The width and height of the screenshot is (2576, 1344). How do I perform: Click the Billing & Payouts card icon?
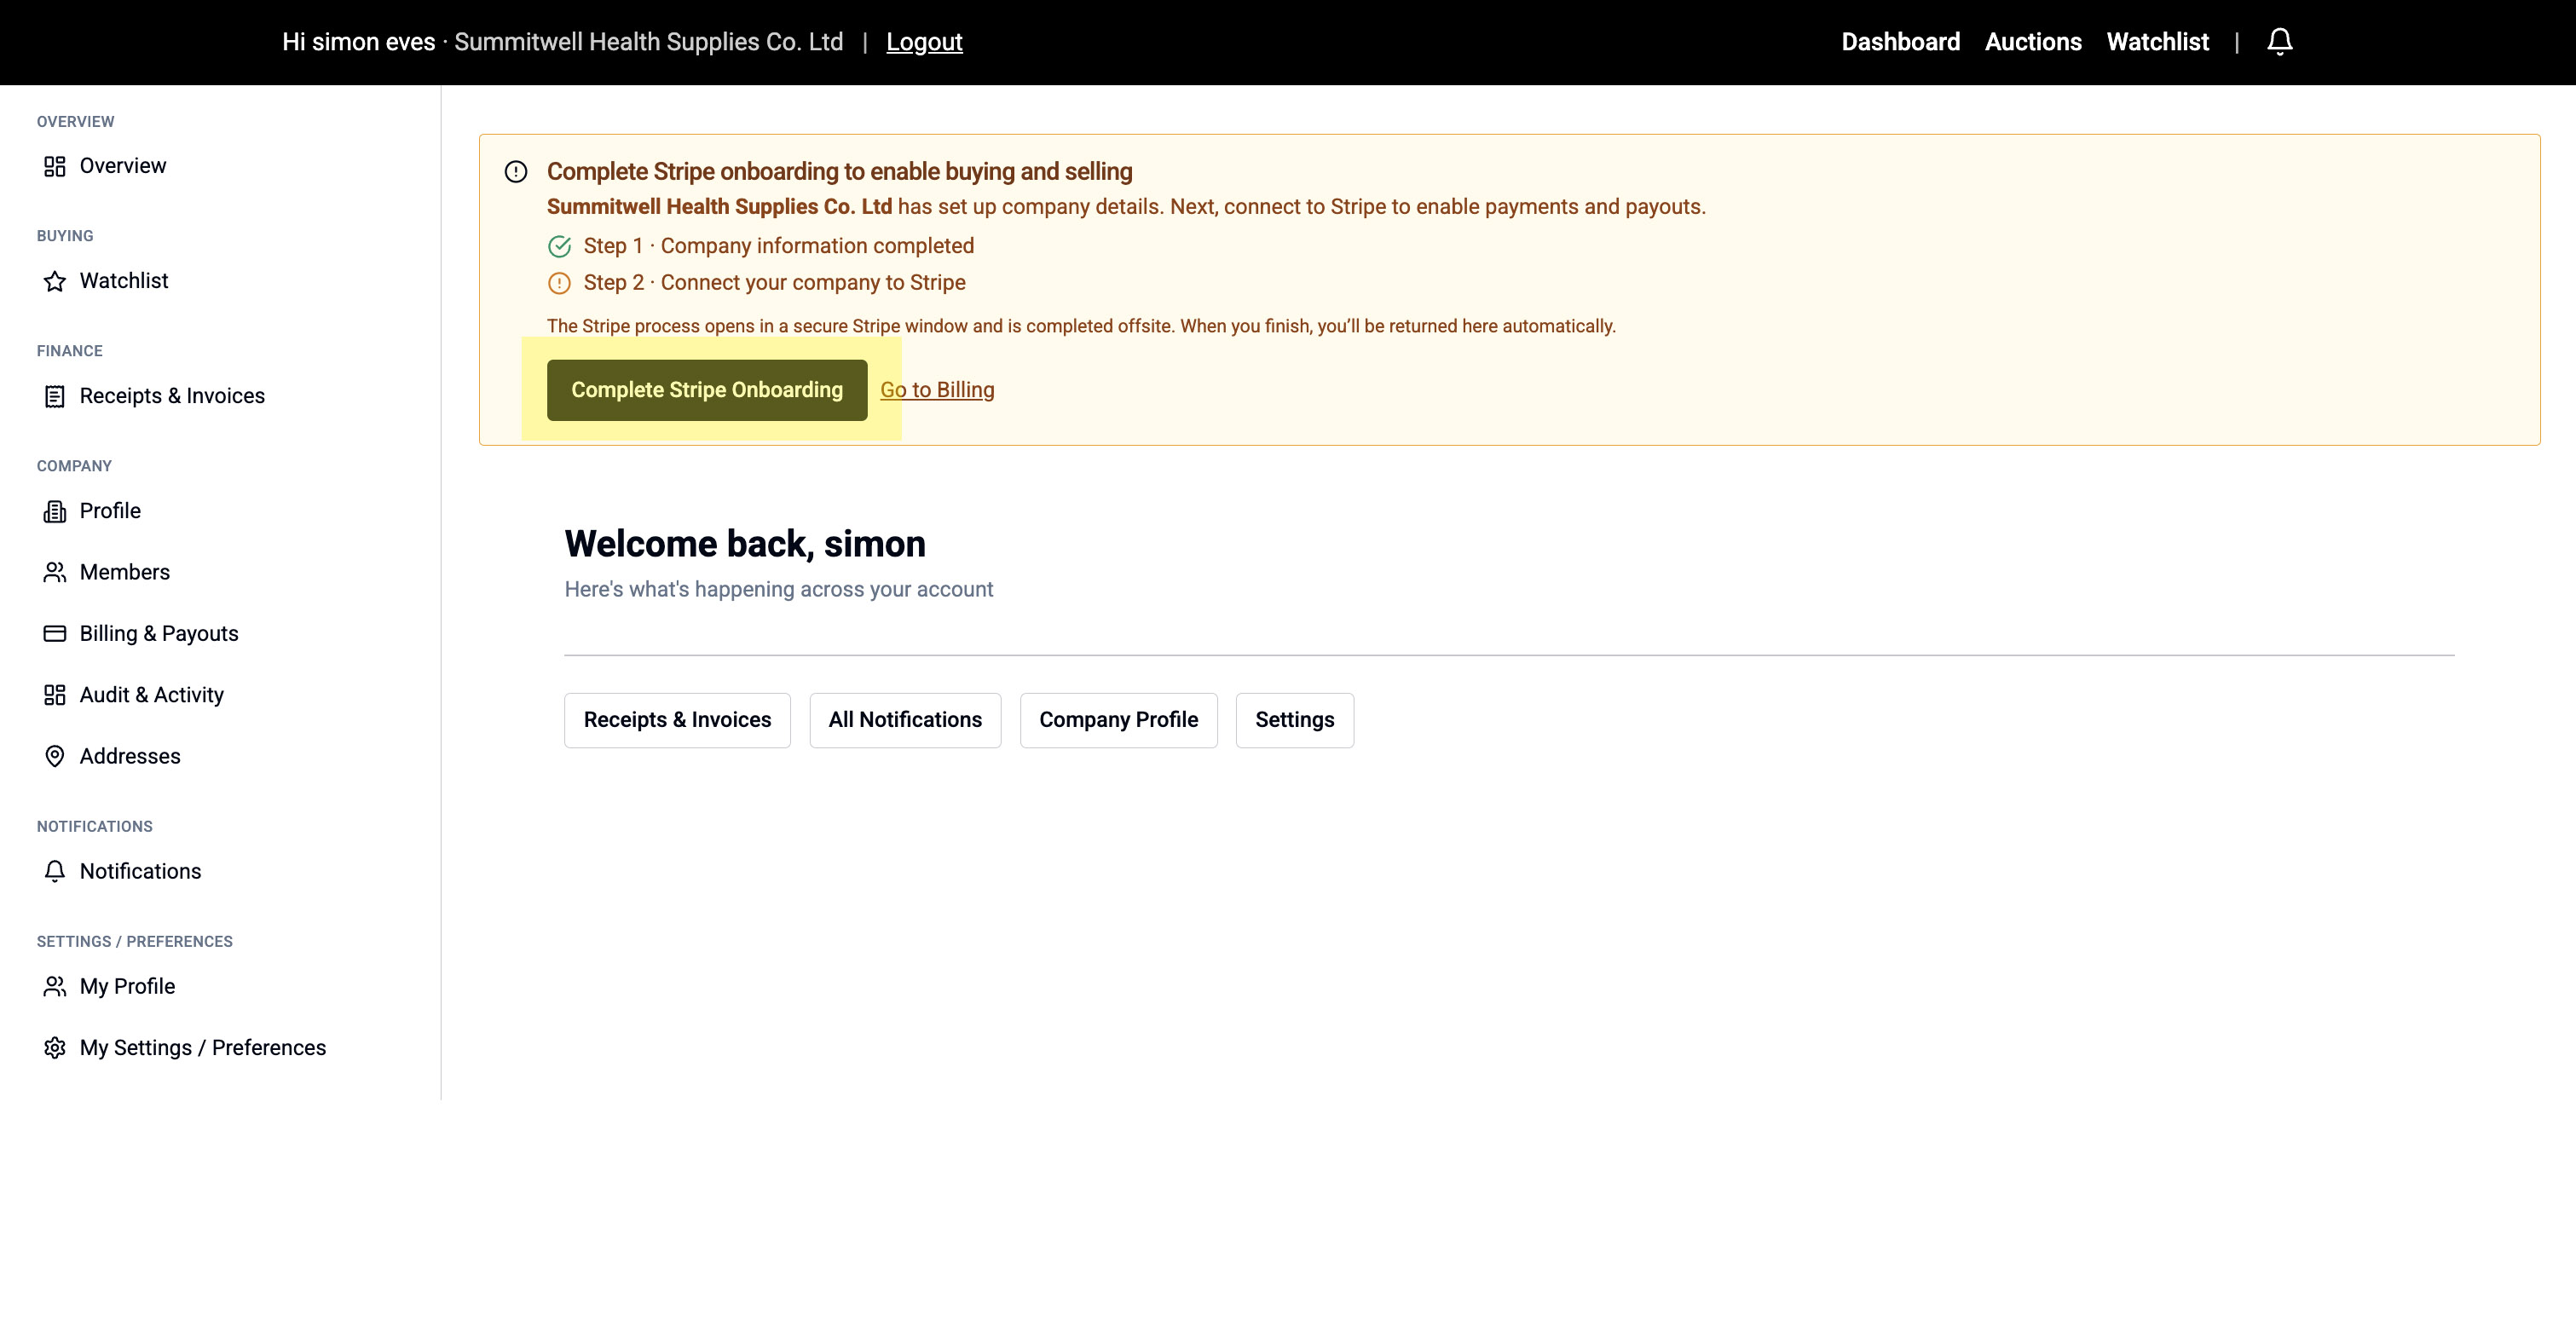pyautogui.click(x=55, y=634)
